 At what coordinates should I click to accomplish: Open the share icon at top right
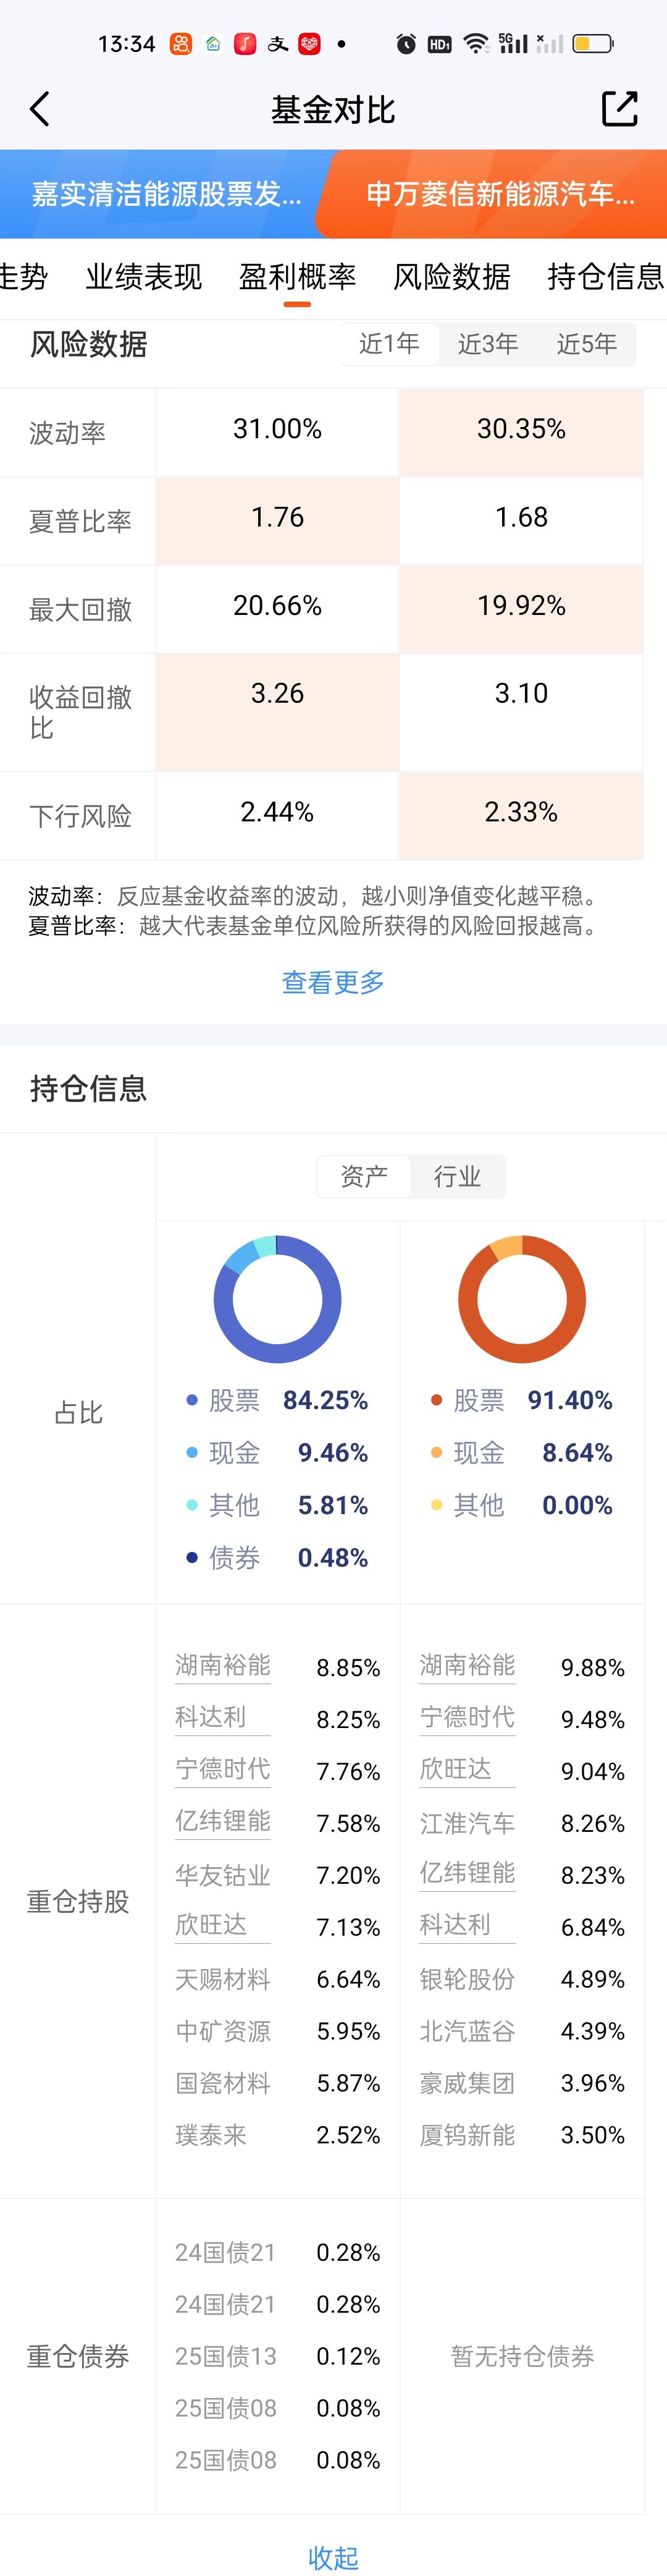pos(619,108)
